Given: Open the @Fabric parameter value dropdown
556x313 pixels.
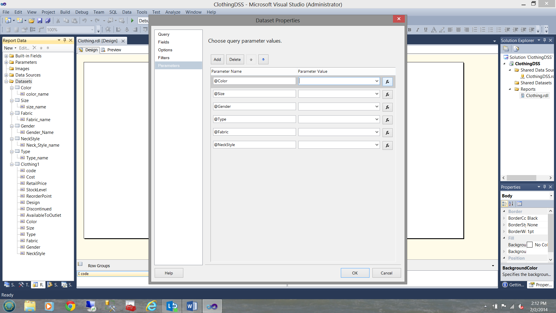Looking at the screenshot, I should (x=376, y=132).
